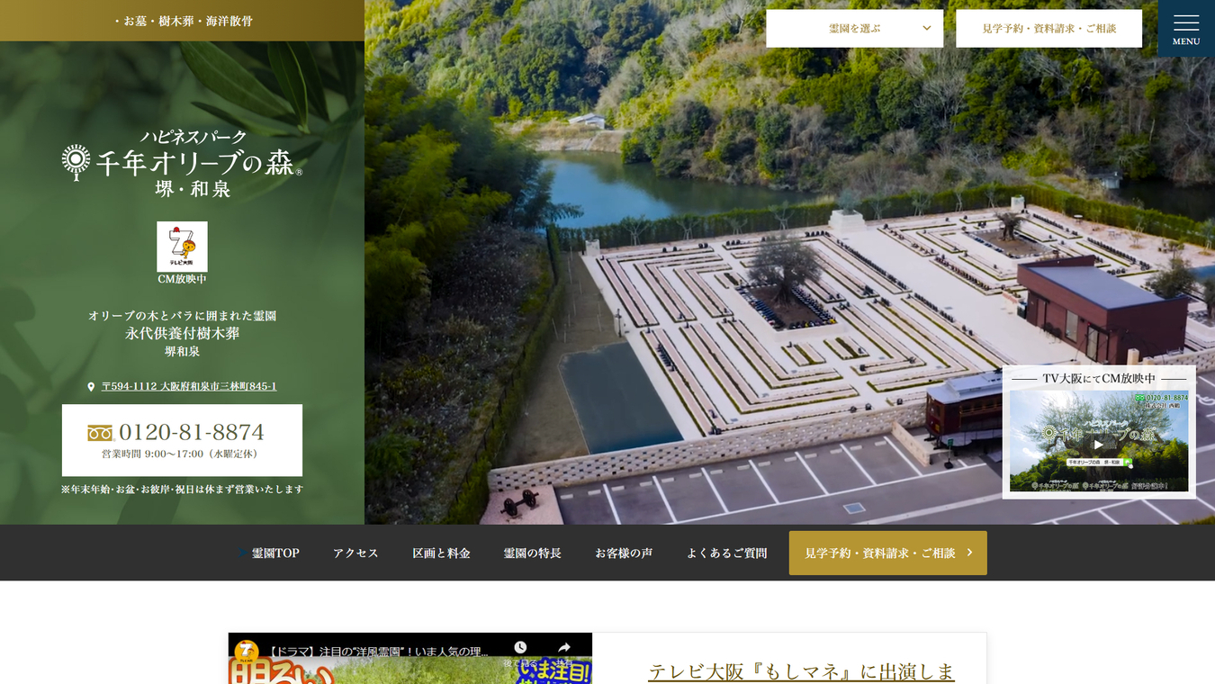Click the watch-later clock icon on the video

(520, 647)
